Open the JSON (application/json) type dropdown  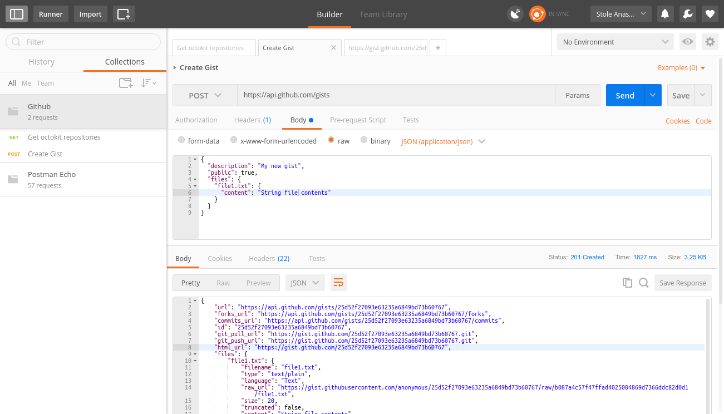[x=443, y=141]
